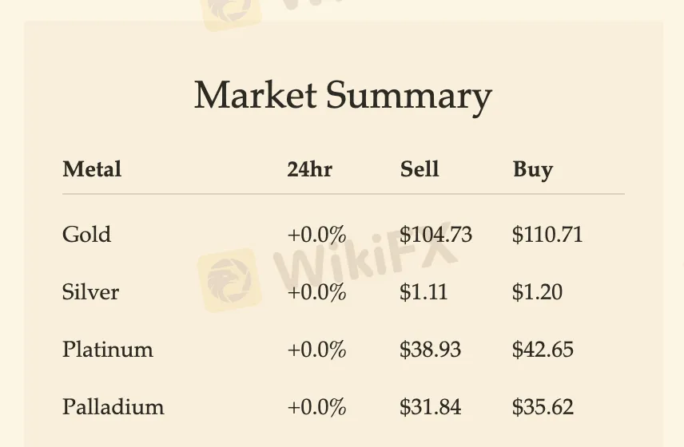Viewport: 684px width, 447px height.
Task: Pick Palladium sell price $31.84
Action: click(x=431, y=407)
